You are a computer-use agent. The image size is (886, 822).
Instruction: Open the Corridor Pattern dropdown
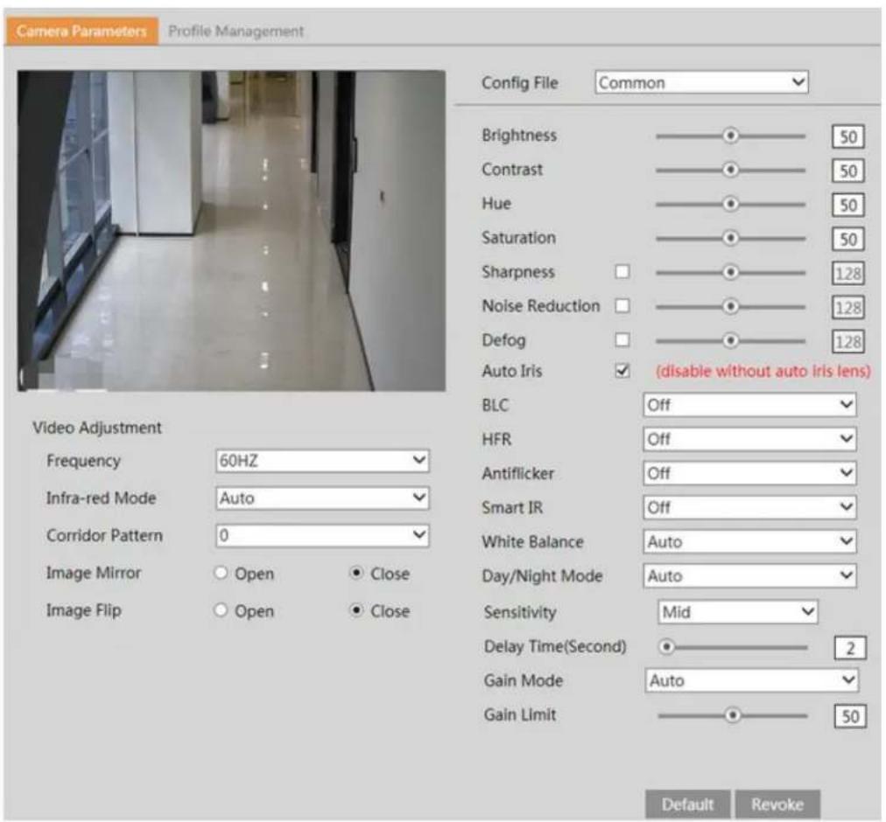tap(322, 535)
